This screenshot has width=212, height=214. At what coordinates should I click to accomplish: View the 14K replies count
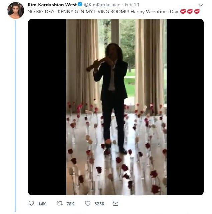(x=42, y=204)
